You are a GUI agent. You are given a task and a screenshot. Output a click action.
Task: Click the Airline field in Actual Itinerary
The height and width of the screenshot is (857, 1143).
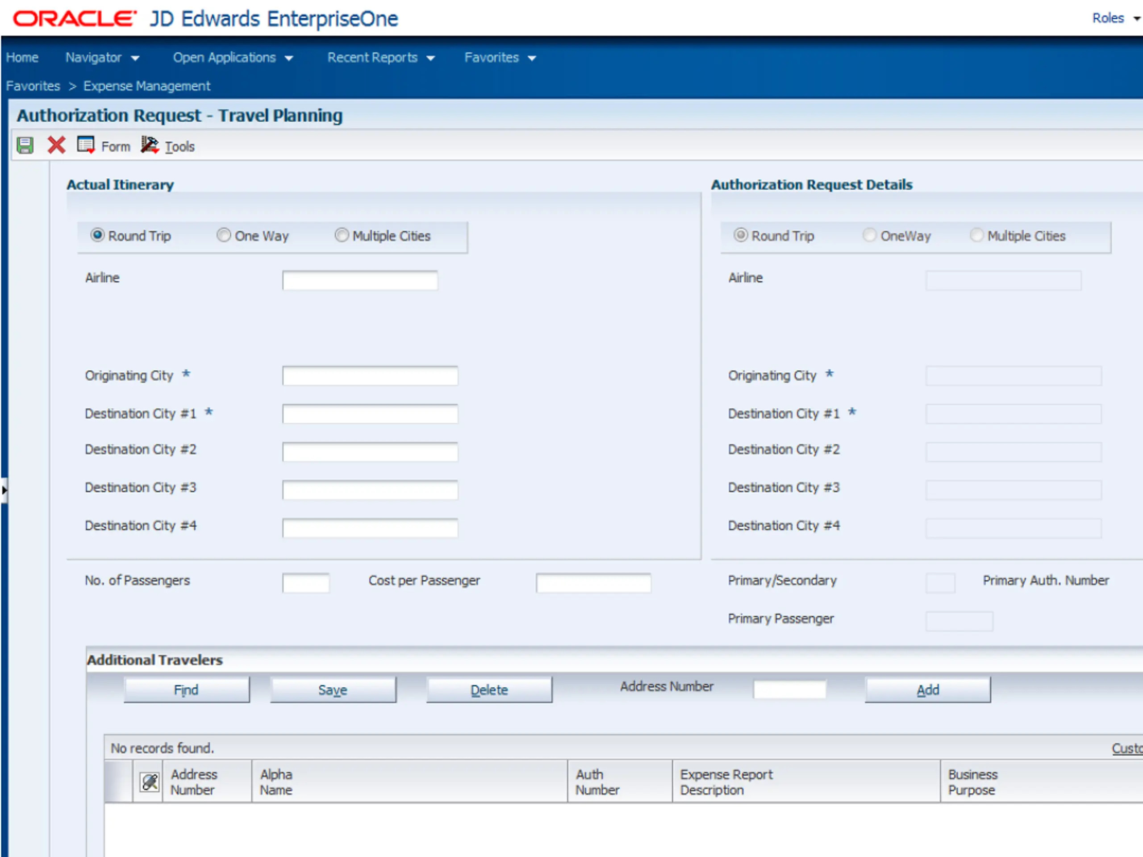coord(360,280)
